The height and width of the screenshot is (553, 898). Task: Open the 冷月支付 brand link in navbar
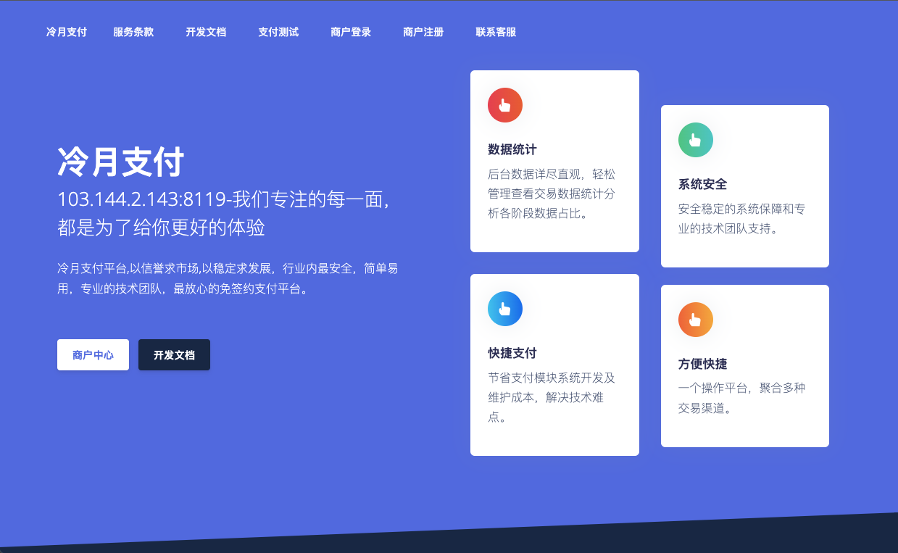pyautogui.click(x=67, y=32)
